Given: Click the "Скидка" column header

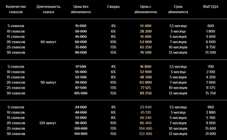Looking at the screenshot, I should 113,6.
